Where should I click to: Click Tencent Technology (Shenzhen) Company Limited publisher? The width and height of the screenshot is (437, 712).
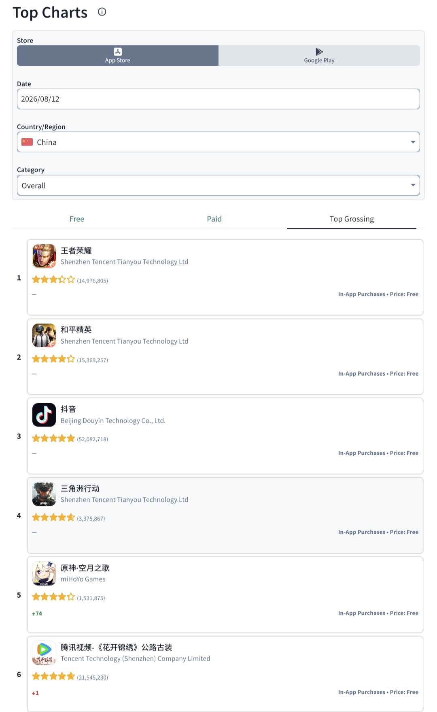click(x=136, y=659)
